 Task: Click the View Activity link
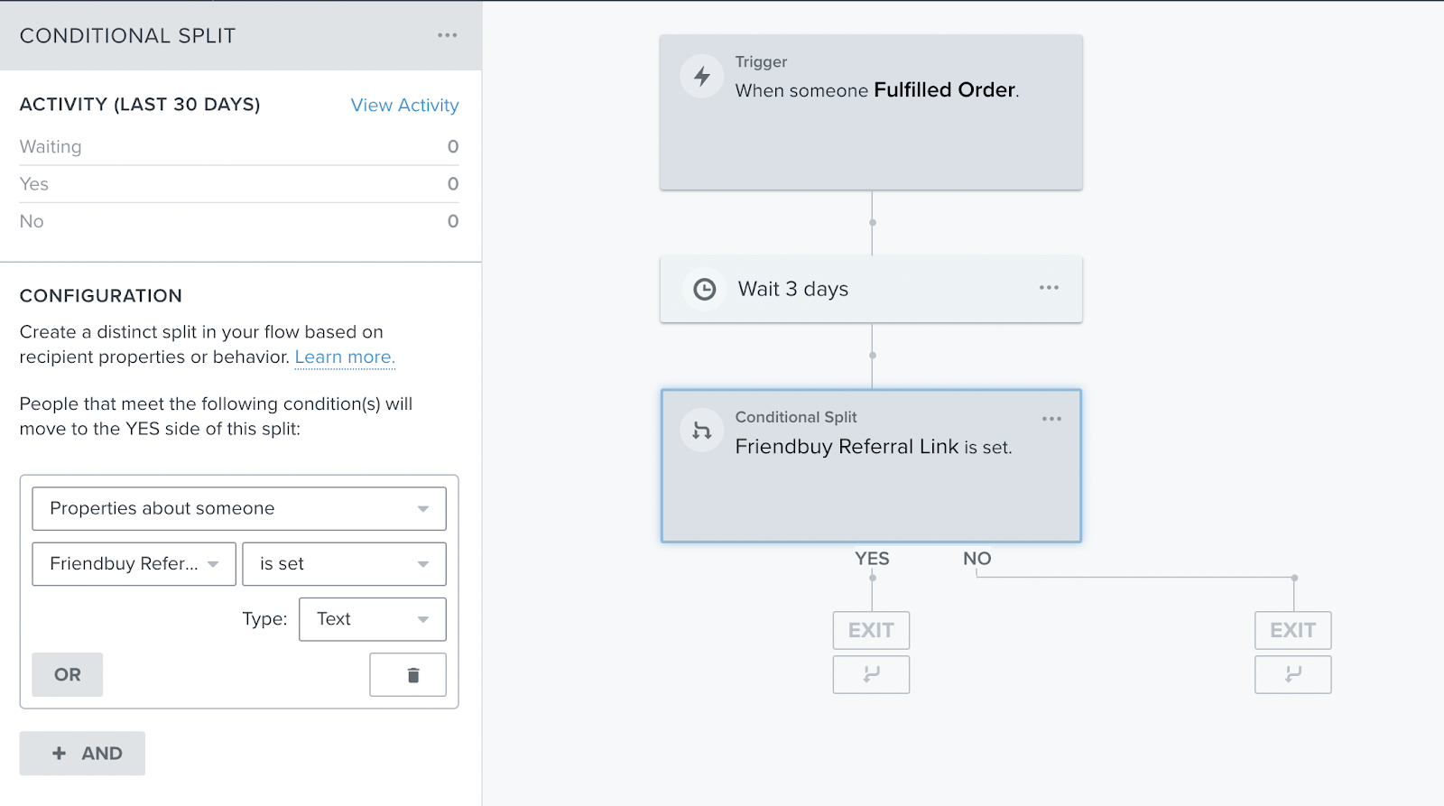(404, 106)
